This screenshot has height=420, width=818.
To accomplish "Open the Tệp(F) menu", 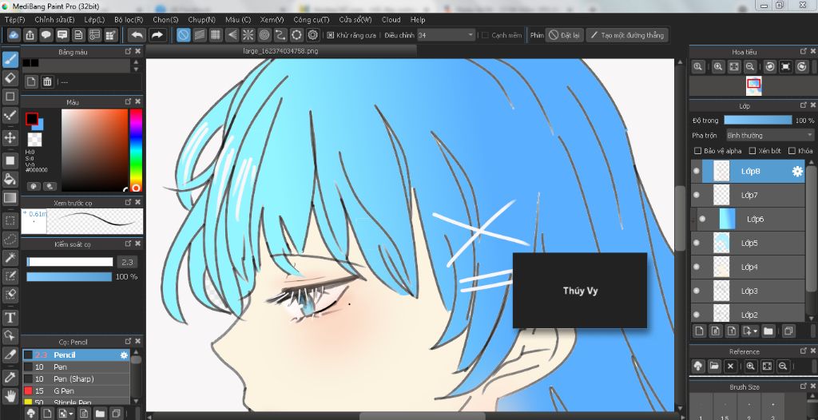I will point(14,20).
